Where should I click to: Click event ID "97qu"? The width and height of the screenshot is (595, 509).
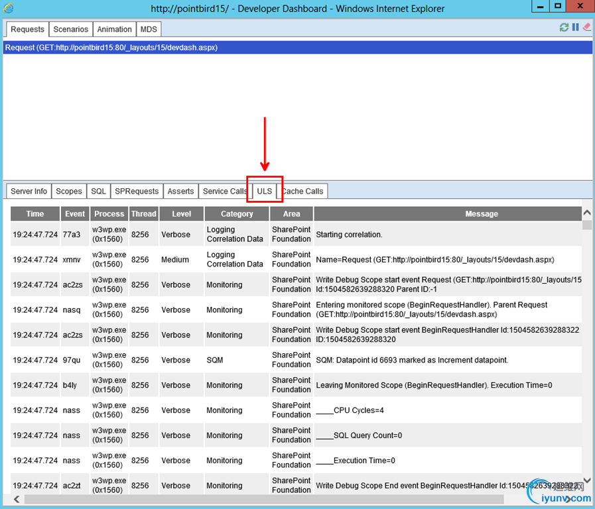point(72,360)
